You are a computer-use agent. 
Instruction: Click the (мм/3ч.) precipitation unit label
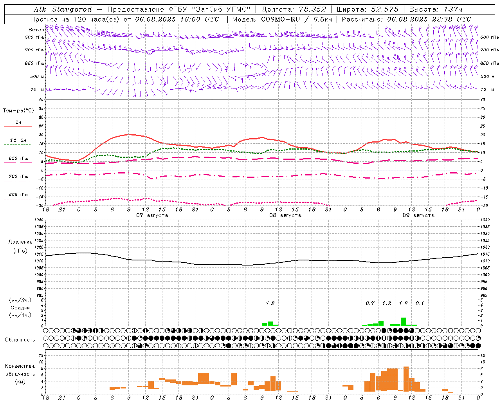[20, 300]
